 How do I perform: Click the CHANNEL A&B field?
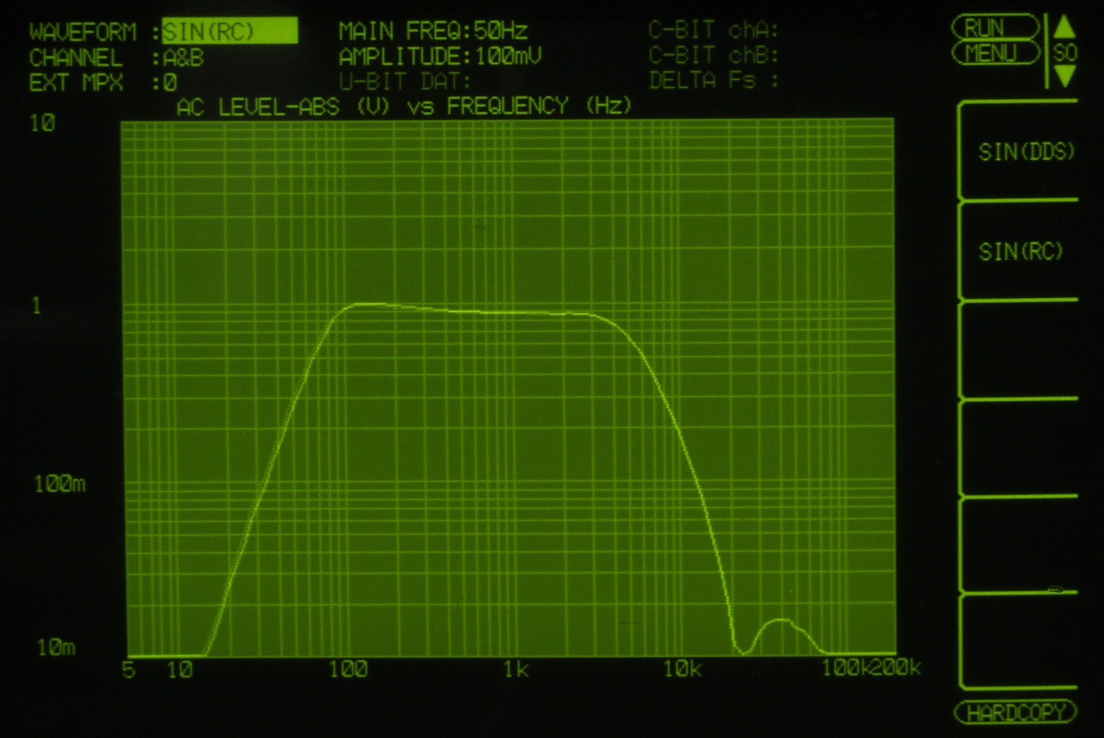tap(184, 58)
